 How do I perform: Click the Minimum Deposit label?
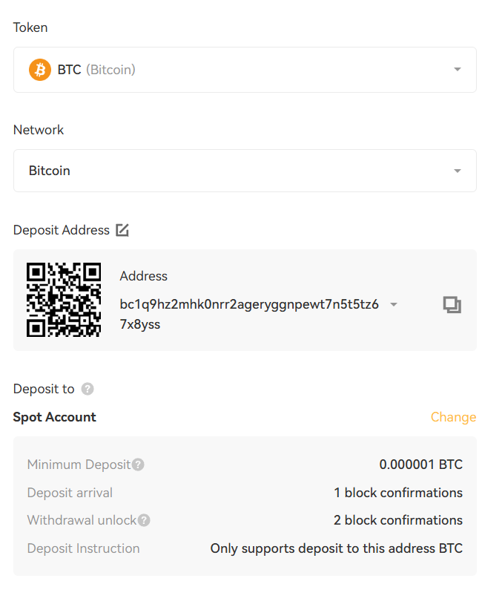[79, 465]
